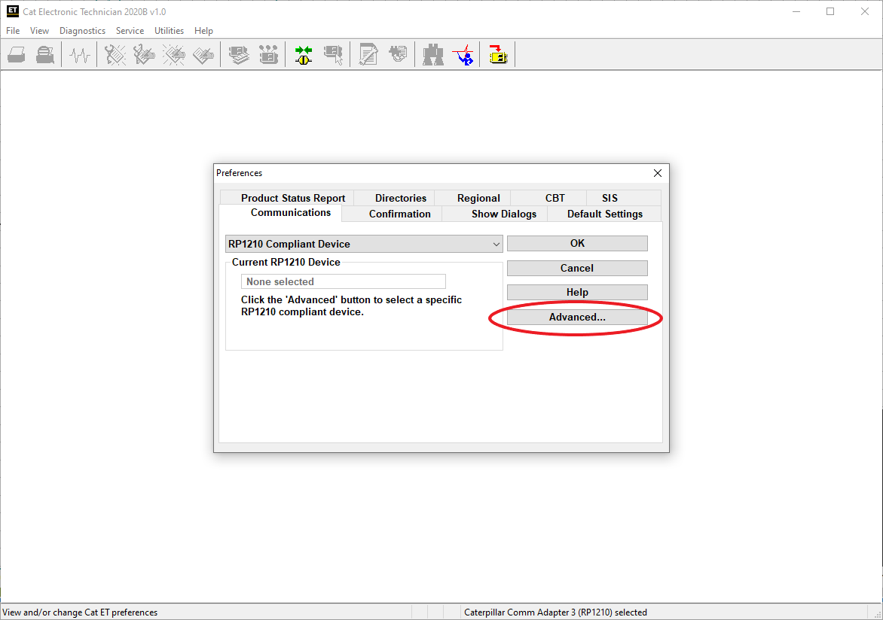Viewport: 883px width, 620px height.
Task: Switch to the Default Settings tab
Action: (x=605, y=214)
